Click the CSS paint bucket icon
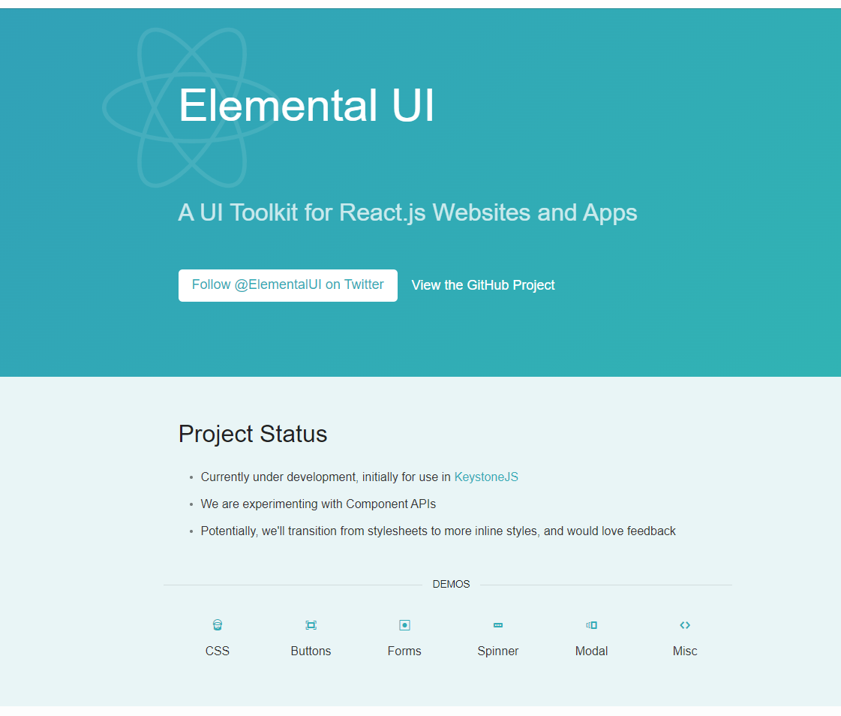Screen dimensions: 841x716 (218, 624)
